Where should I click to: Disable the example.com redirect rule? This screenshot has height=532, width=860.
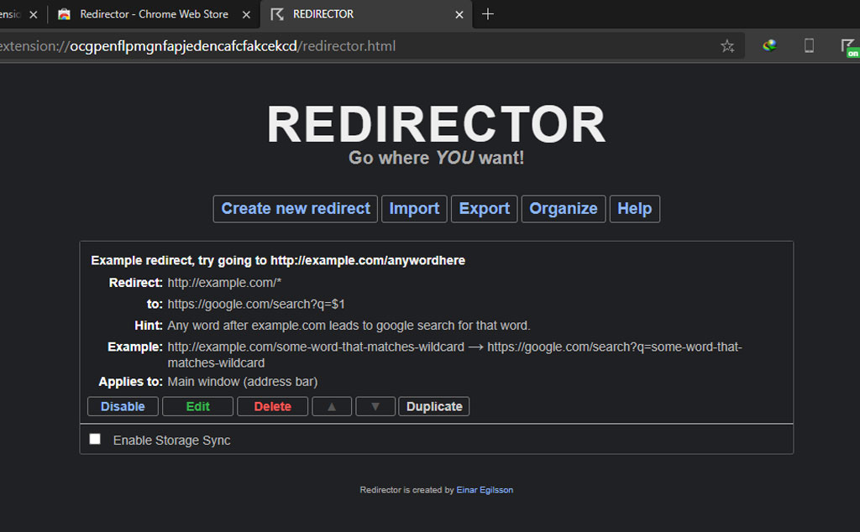click(123, 406)
